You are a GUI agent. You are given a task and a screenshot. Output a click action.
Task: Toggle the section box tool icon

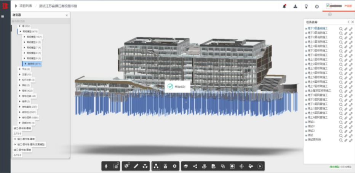[x=186, y=167]
